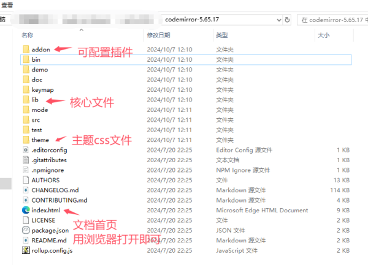This screenshot has width=368, height=265.
Task: Select the .editorconfig file icon
Action: 26,150
